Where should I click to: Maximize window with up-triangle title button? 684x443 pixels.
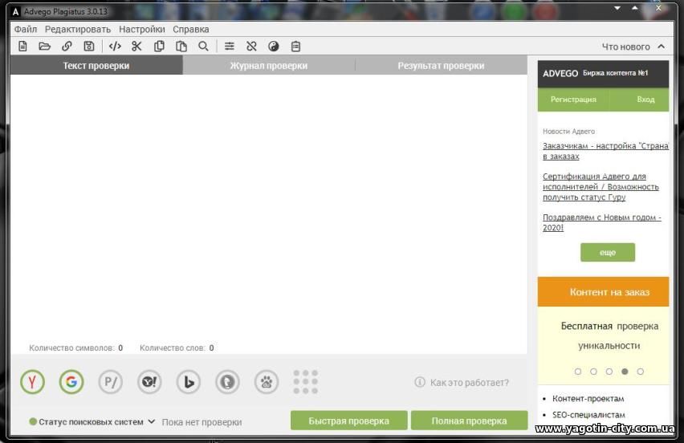coord(635,8)
